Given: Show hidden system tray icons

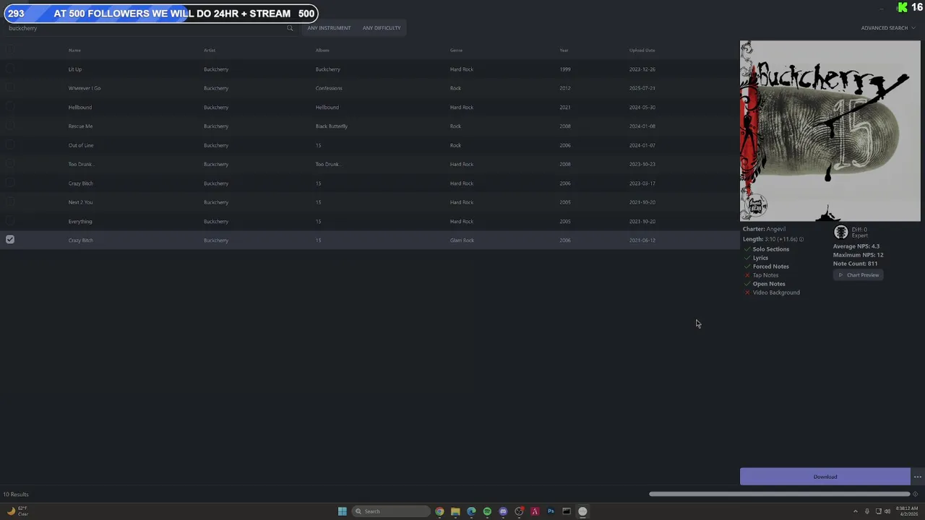Looking at the screenshot, I should pos(856,511).
